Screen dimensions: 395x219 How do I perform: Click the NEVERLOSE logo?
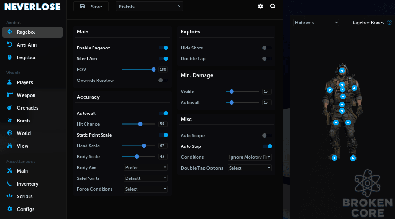pyautogui.click(x=33, y=7)
